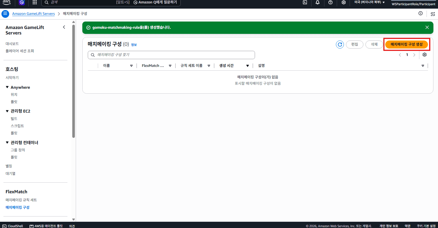Open the 정보 link beside the heading
This screenshot has width=438, height=228.
(134, 45)
